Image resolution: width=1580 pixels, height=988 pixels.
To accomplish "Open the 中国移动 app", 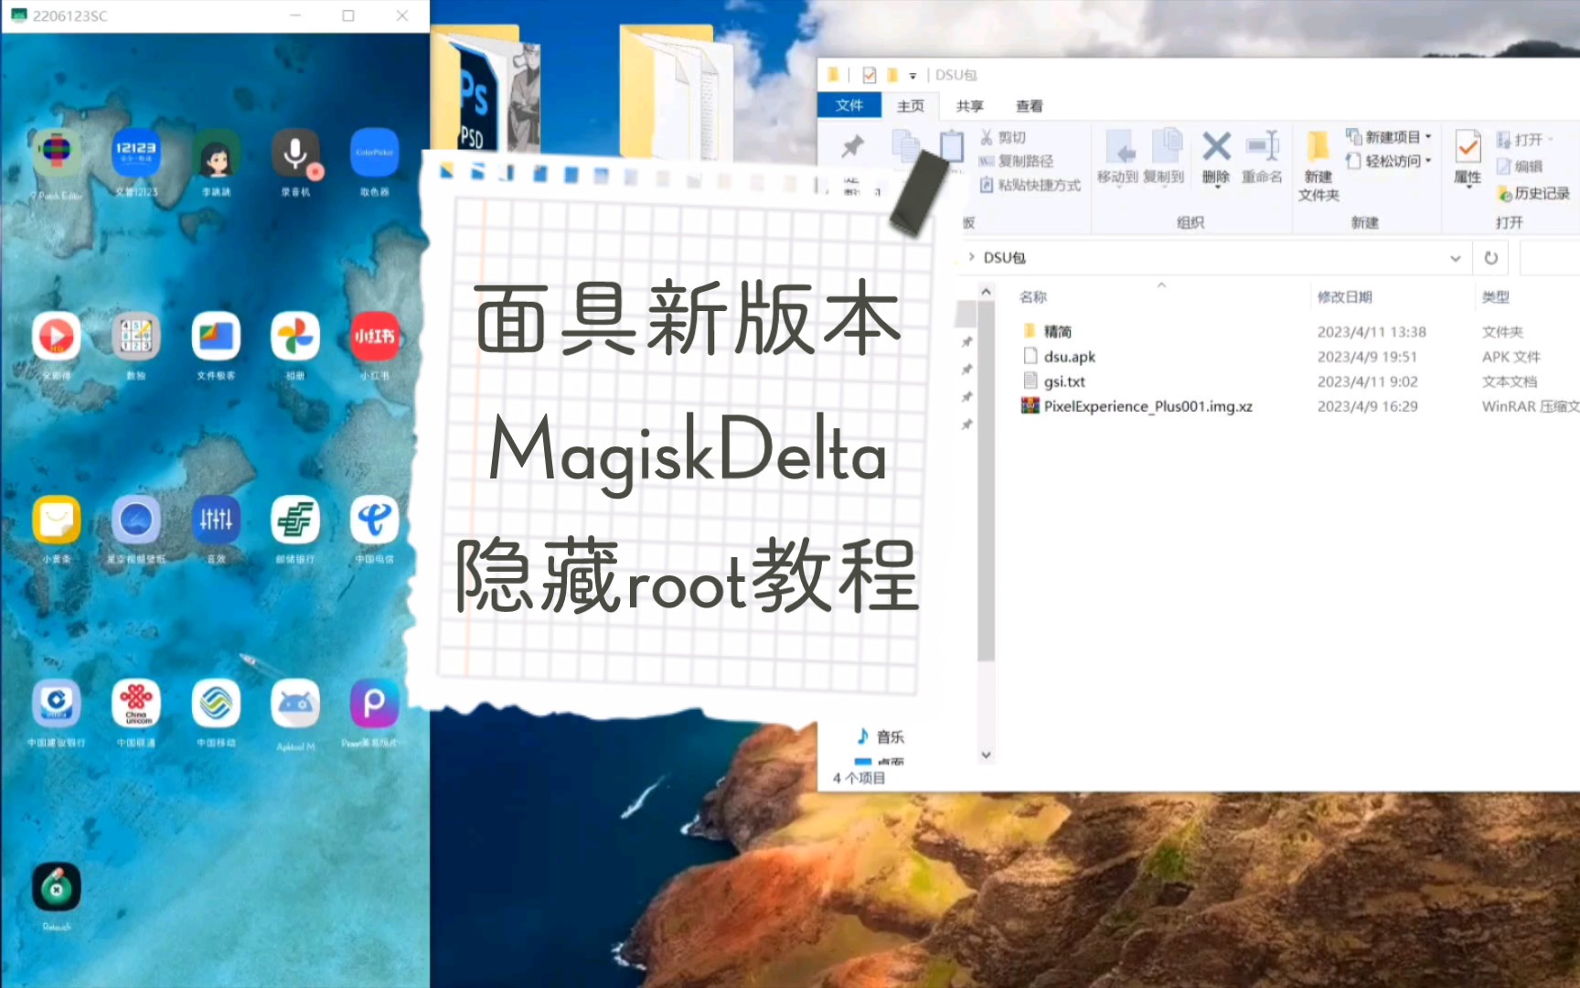I will point(216,703).
